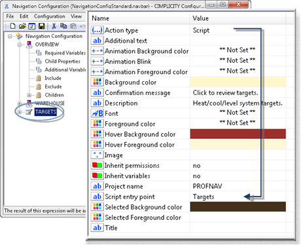Click the Inherit permissions 'no' value
Screen dimensions: 301x245
[x=196, y=166]
